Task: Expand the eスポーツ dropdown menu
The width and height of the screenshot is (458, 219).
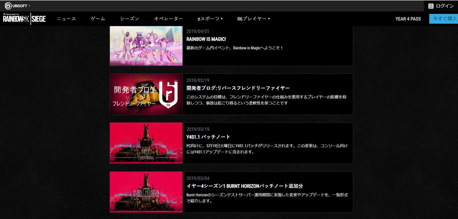Action: pos(210,19)
